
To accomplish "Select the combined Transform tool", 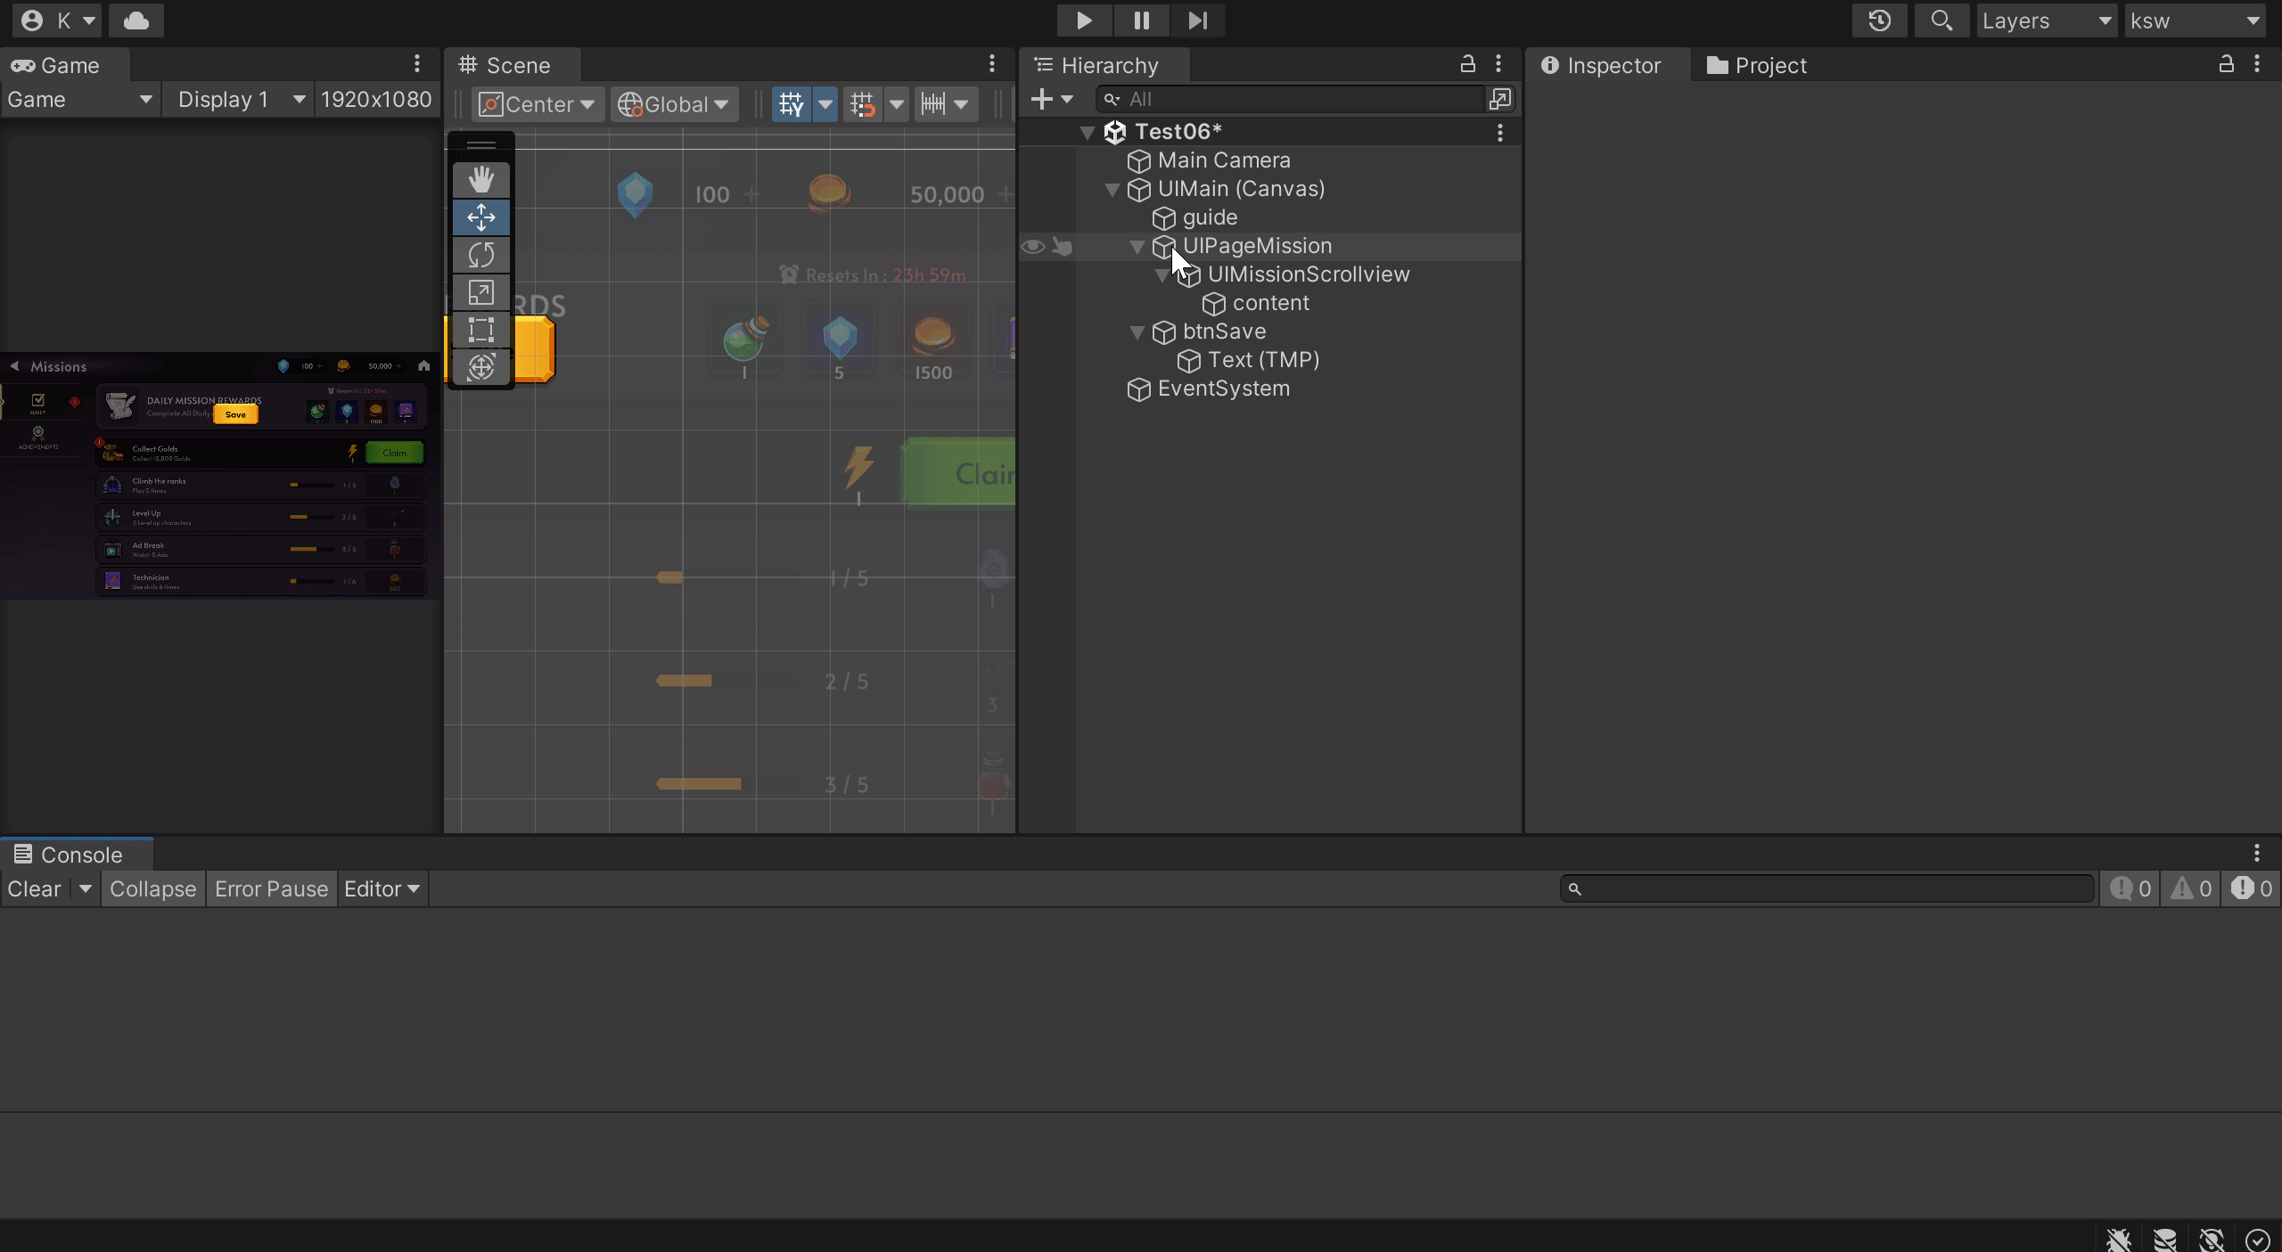I will point(480,367).
